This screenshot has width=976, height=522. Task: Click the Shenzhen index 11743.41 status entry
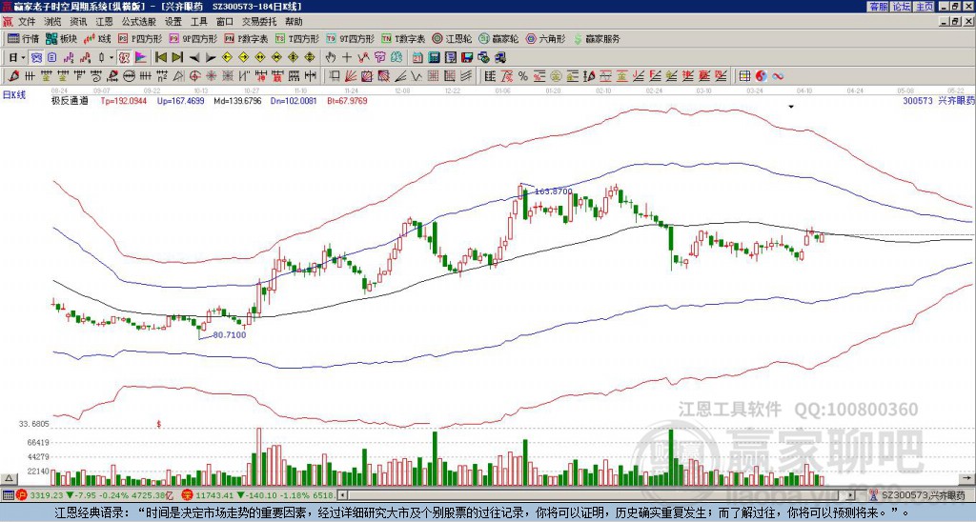pos(258,495)
